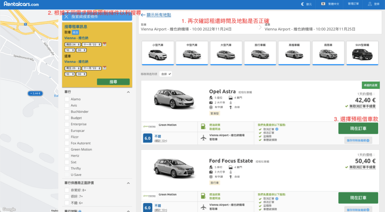
Task: Open Opel Astra 無取消訂單手續費 link
Action: coord(362,106)
